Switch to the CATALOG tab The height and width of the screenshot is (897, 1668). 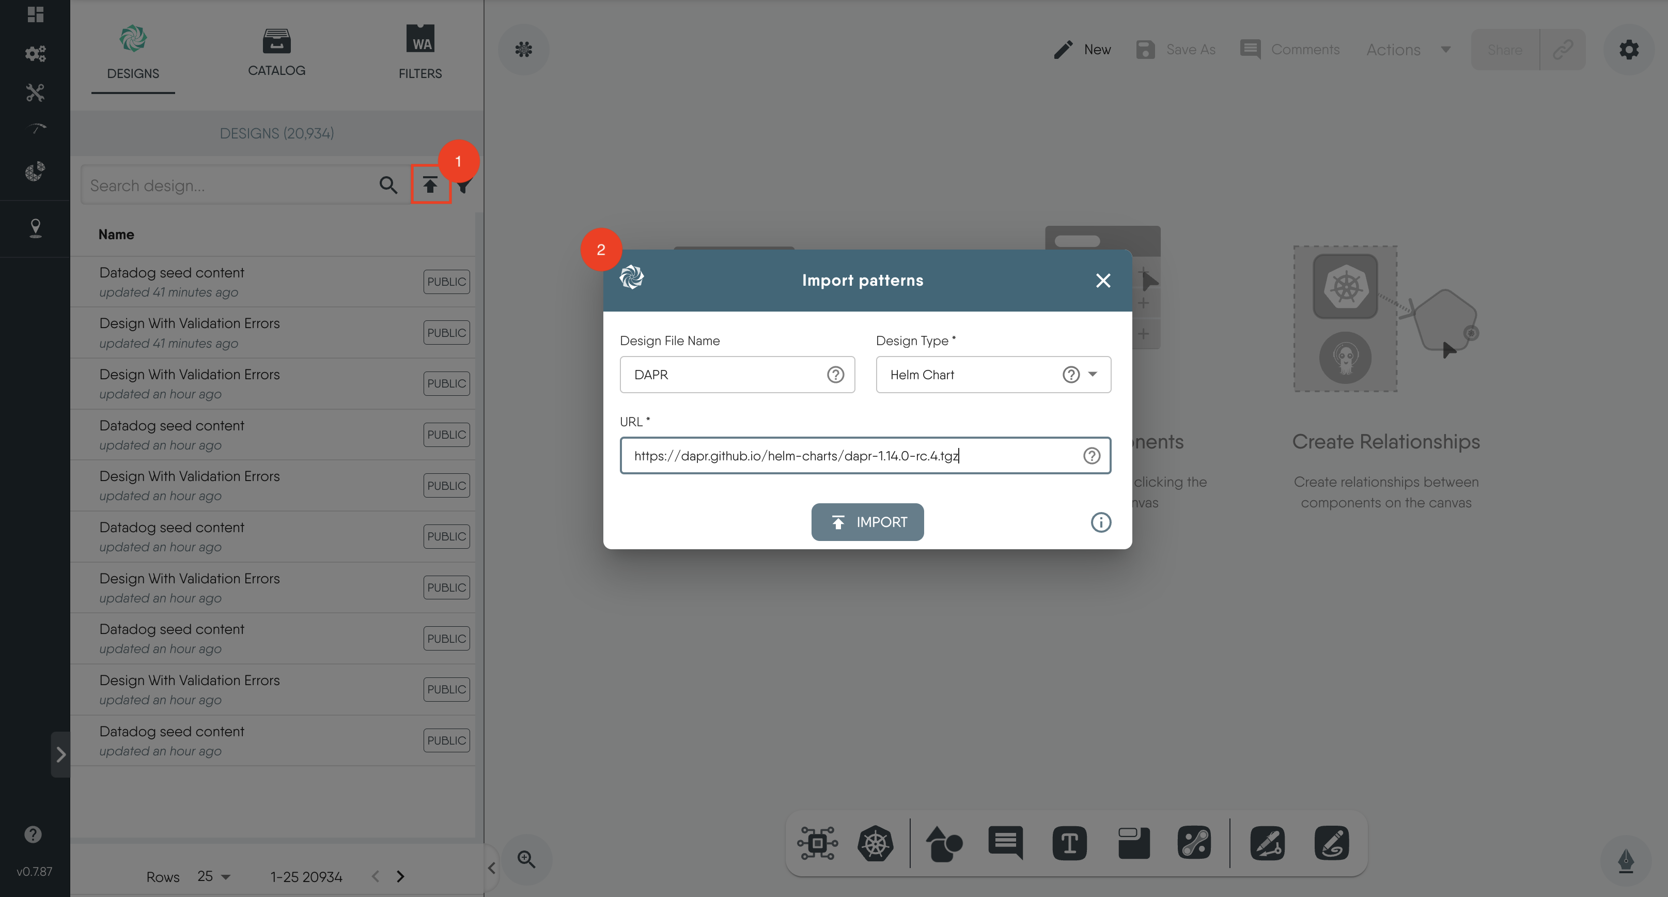tap(276, 53)
